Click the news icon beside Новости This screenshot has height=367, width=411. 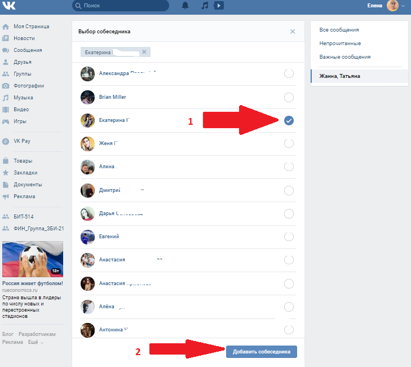(6, 38)
